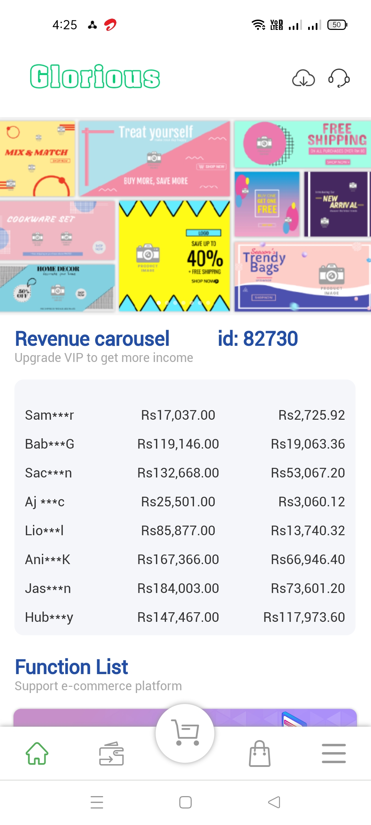Viewport: 371px width, 825px height.
Task: Select the Hub***y revenue row
Action: (185, 617)
